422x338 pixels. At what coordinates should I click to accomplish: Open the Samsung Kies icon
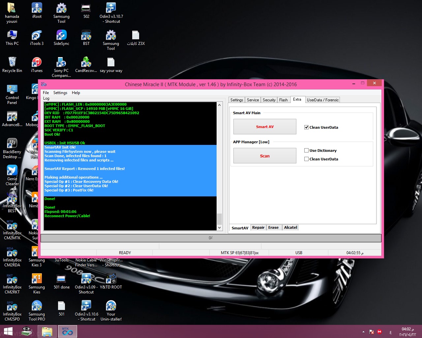coord(37,284)
